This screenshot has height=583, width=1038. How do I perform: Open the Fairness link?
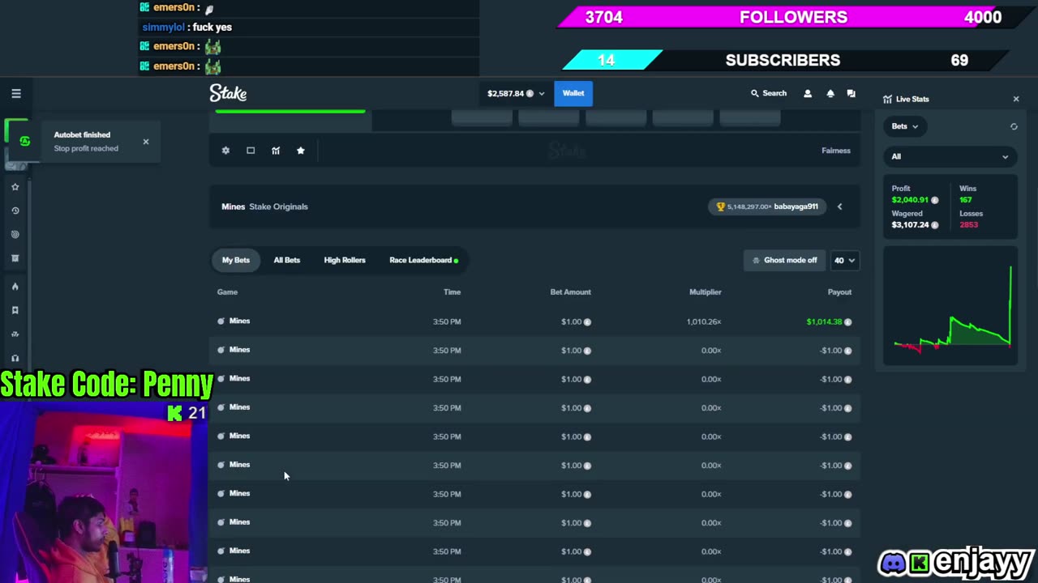tap(836, 151)
